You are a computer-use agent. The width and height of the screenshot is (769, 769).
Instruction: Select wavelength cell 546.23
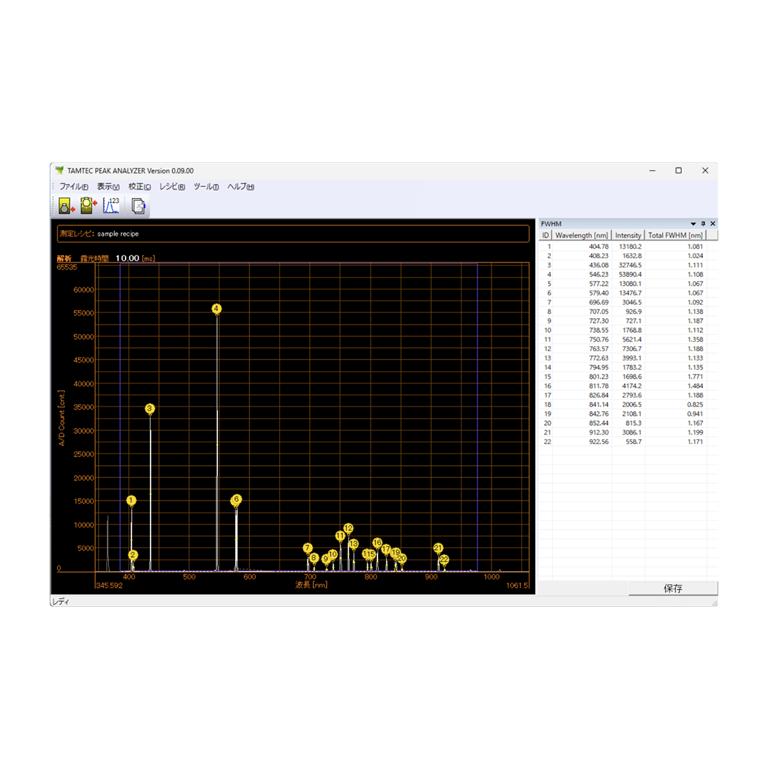point(599,274)
